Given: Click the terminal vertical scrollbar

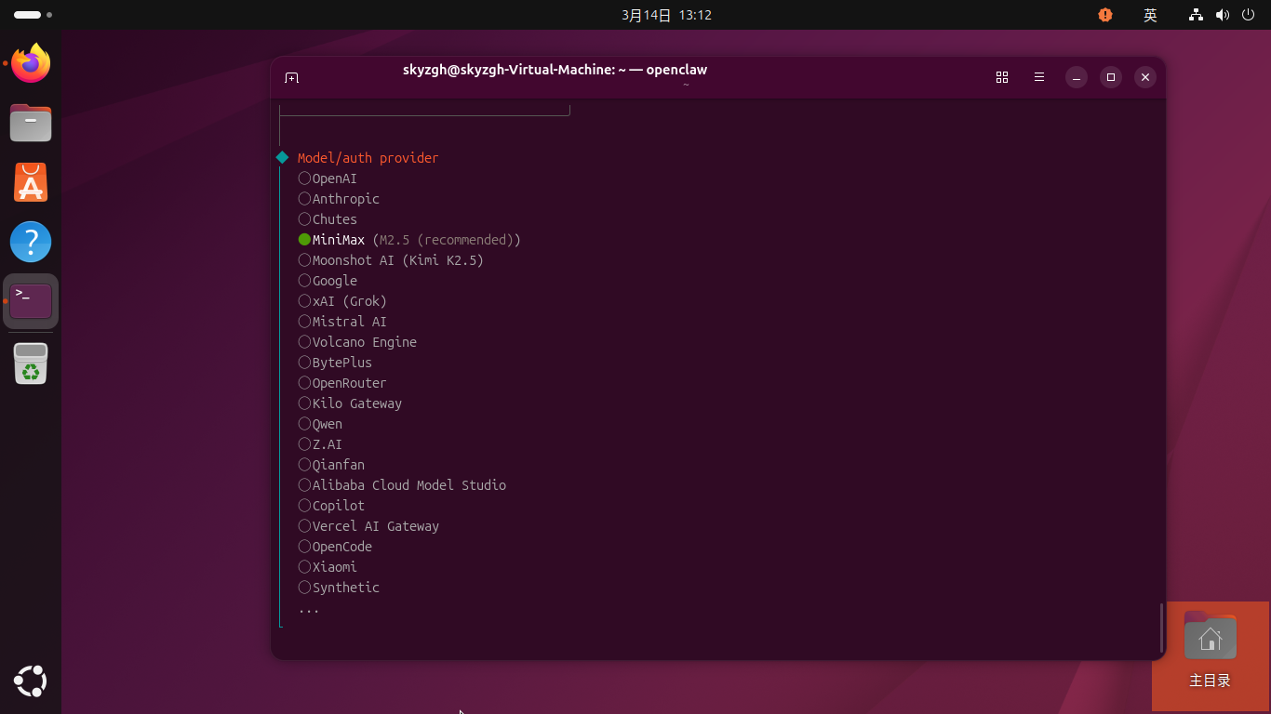Looking at the screenshot, I should (1161, 628).
